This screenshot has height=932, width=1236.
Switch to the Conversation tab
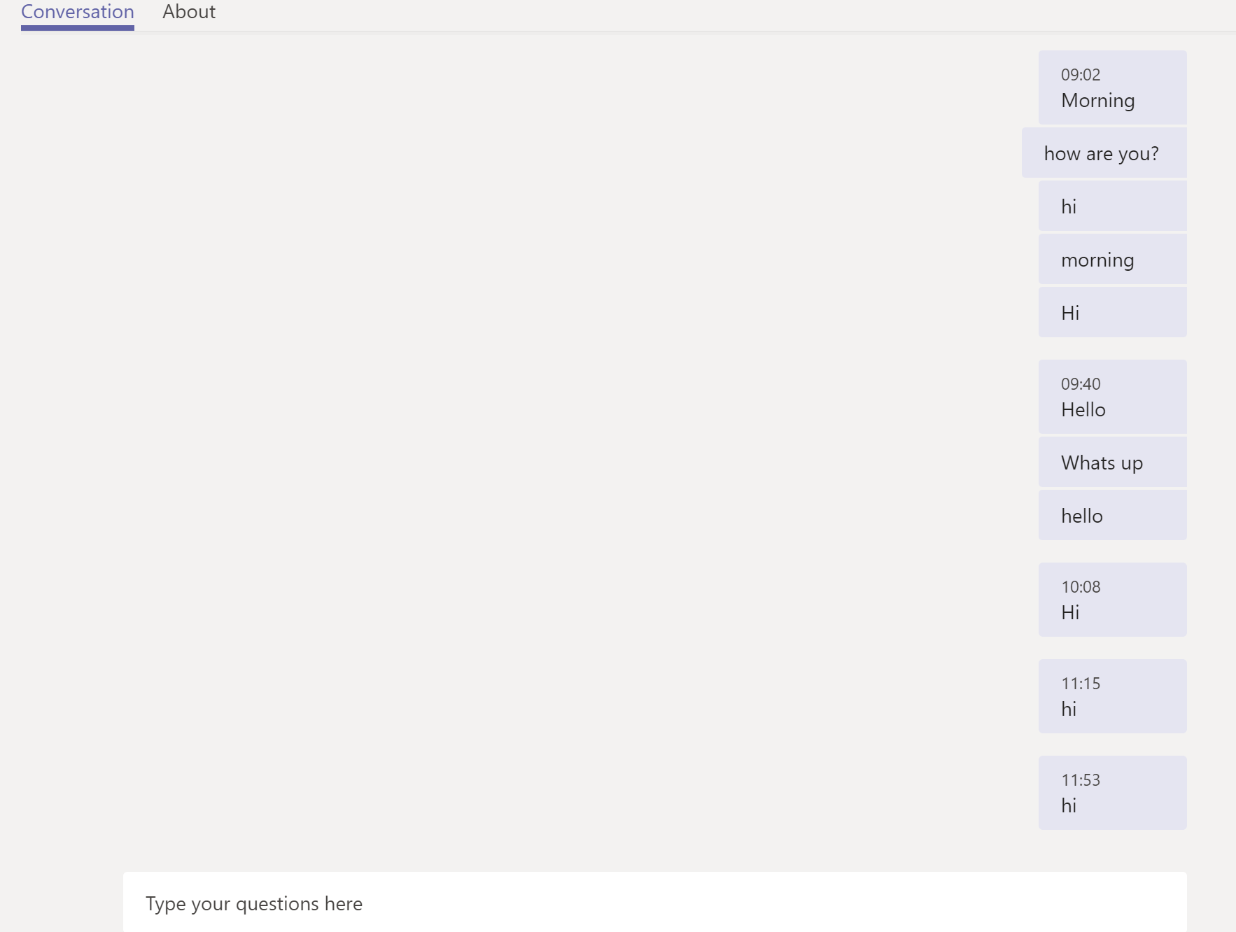pos(78,13)
